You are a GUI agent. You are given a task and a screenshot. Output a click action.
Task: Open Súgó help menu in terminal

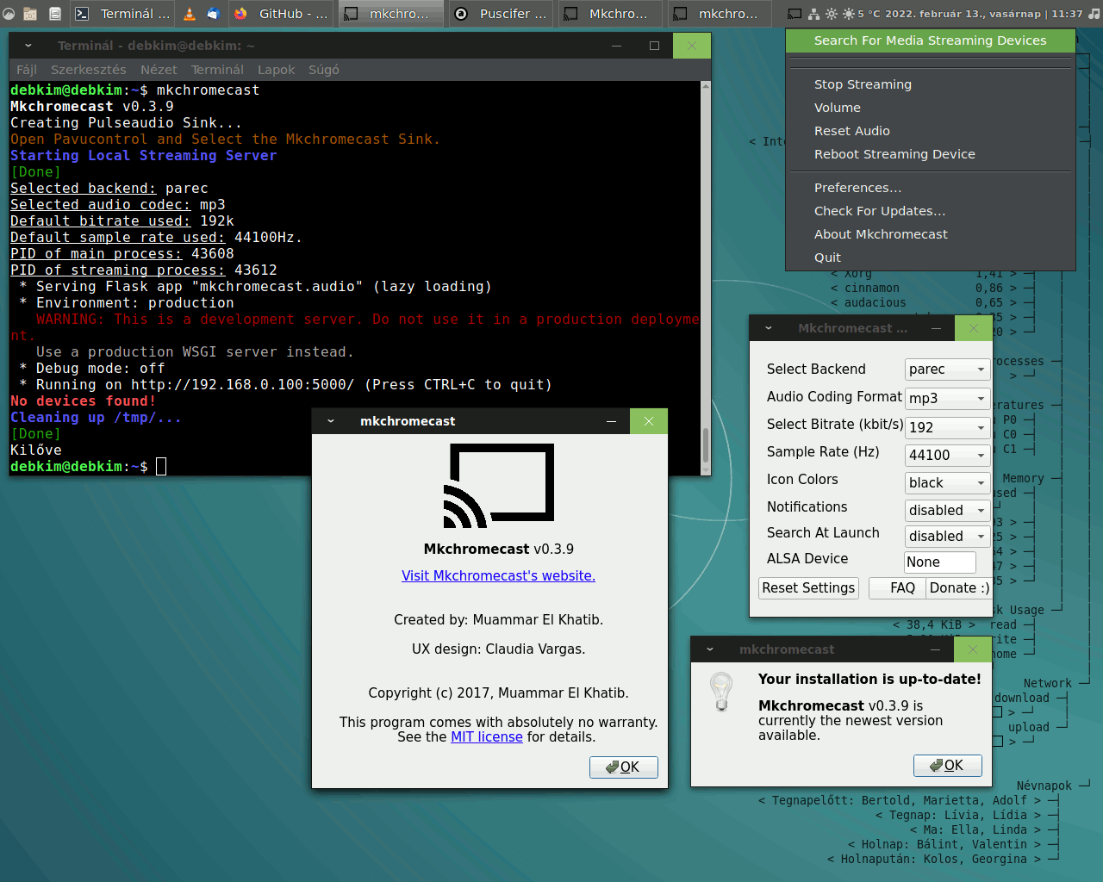coord(324,70)
